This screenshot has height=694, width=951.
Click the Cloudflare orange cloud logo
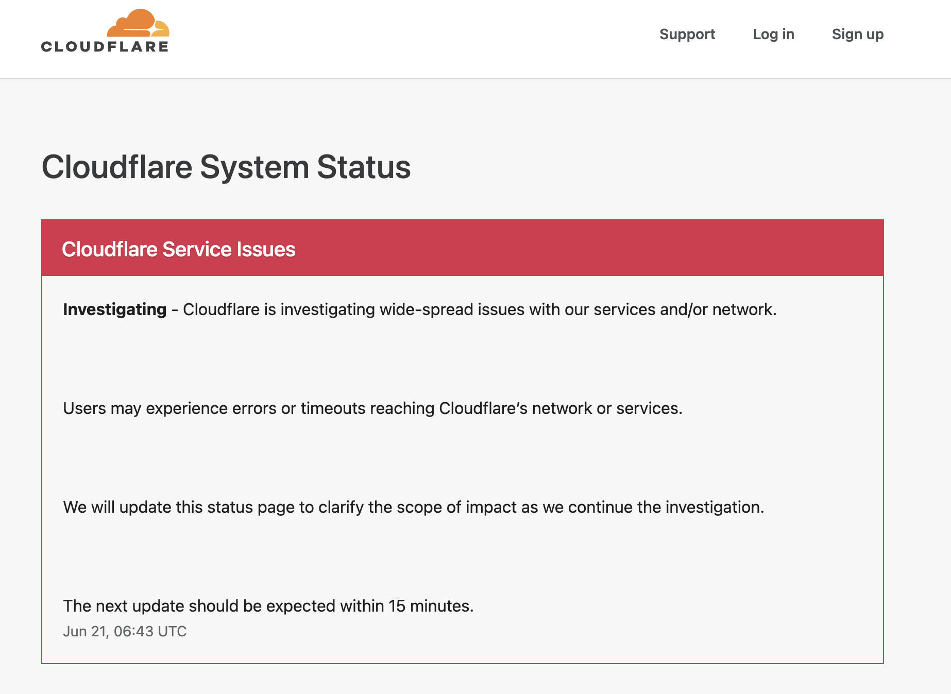pyautogui.click(x=135, y=23)
